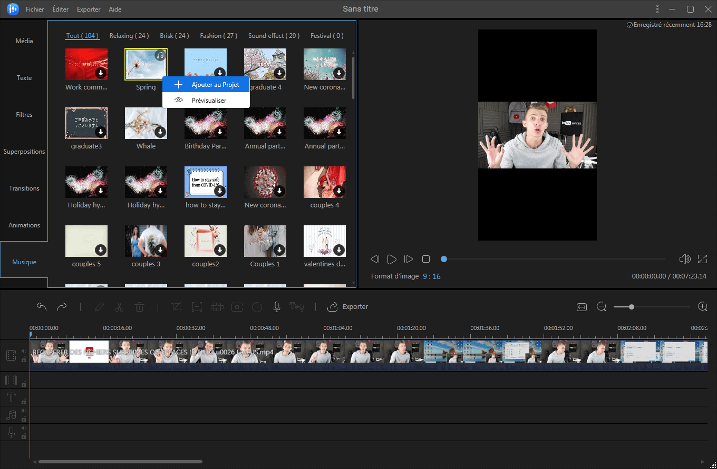Zoom out the timeline with minus
The height and width of the screenshot is (469, 717).
602,306
